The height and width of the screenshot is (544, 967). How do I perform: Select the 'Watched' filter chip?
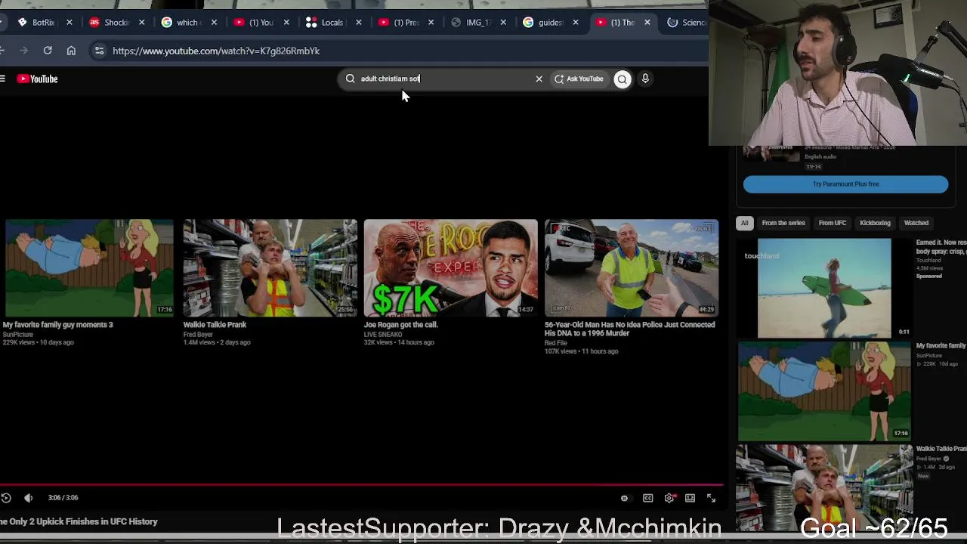coord(916,223)
